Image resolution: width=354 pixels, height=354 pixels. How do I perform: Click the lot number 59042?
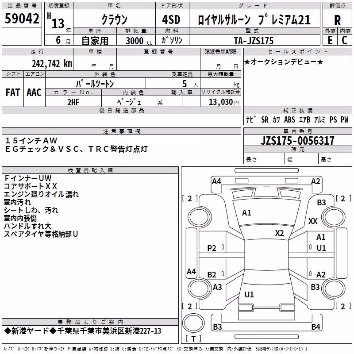[x=22, y=19]
